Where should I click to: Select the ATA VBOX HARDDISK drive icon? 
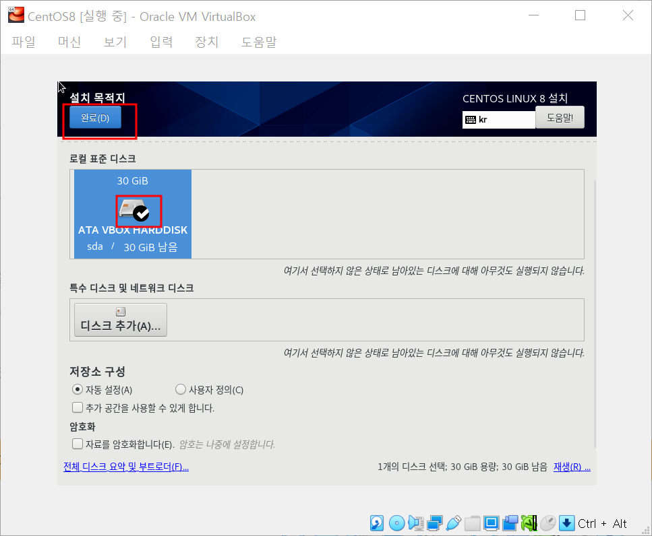(134, 209)
